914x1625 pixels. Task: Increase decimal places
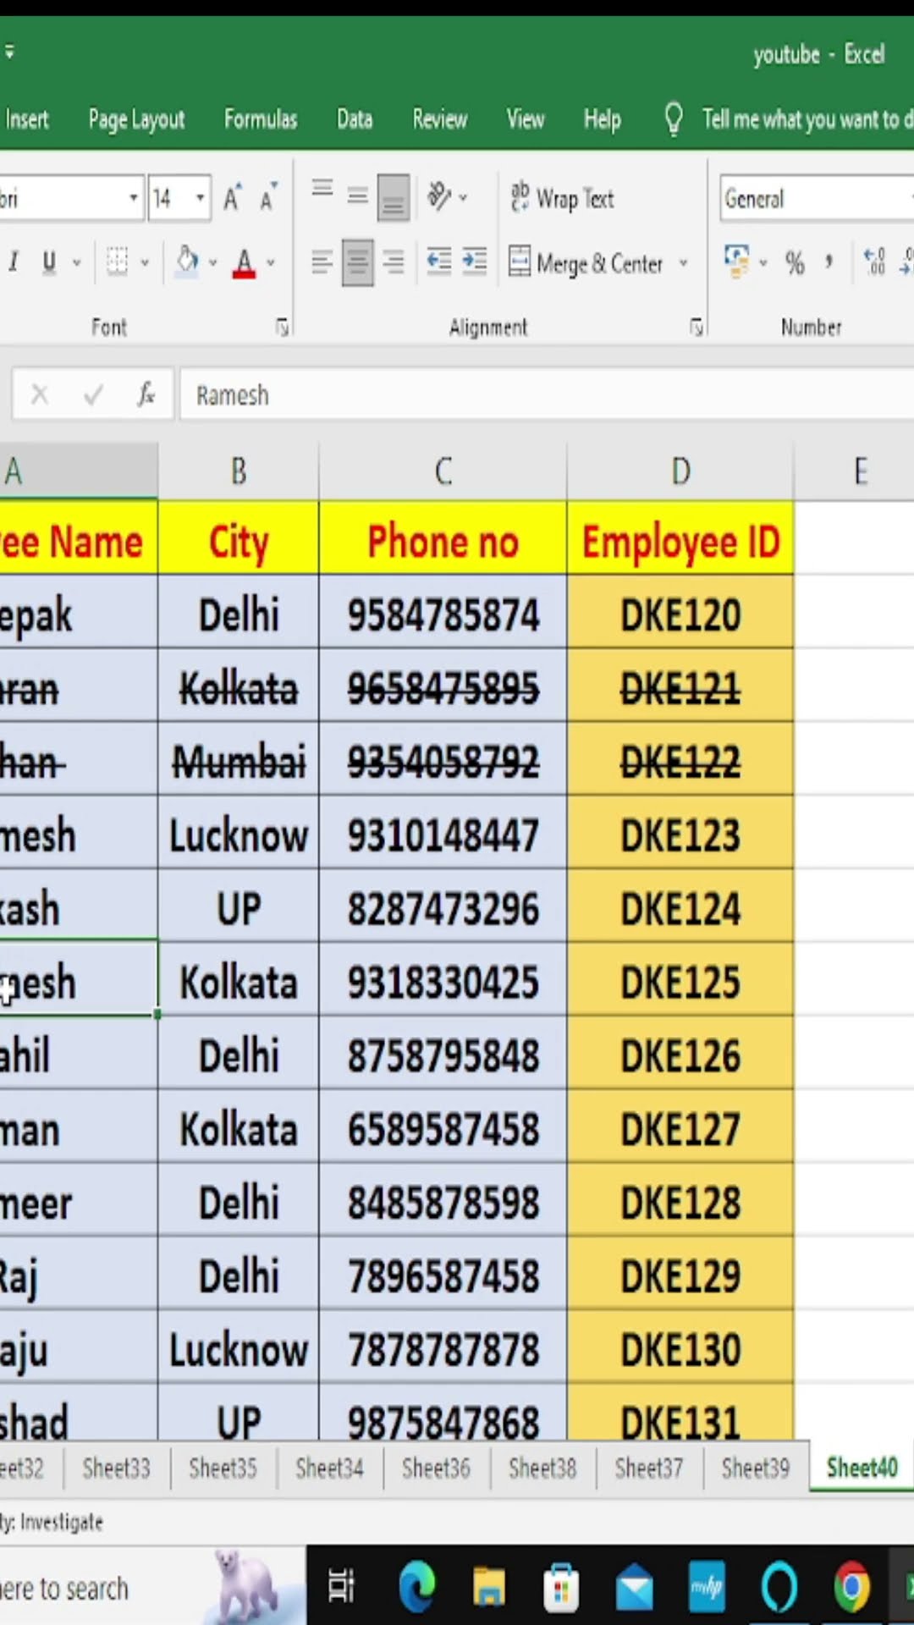[x=874, y=262]
